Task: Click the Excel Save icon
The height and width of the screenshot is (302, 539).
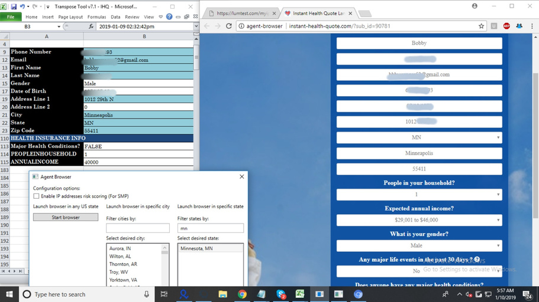Action: [14, 6]
